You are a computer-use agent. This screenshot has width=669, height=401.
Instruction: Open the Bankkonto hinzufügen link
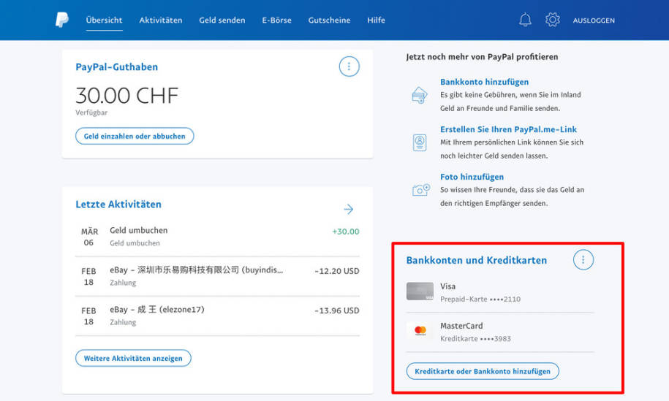point(484,82)
